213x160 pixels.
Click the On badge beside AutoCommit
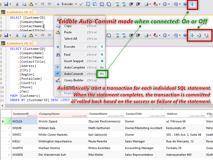pyautogui.click(x=102, y=74)
